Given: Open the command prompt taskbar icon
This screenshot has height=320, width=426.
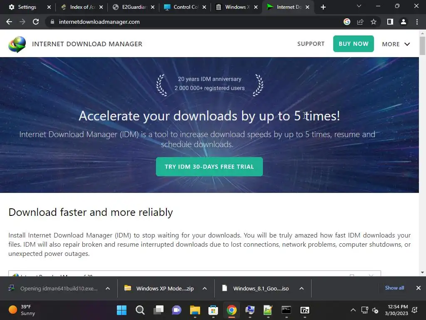Looking at the screenshot, I should point(286,310).
